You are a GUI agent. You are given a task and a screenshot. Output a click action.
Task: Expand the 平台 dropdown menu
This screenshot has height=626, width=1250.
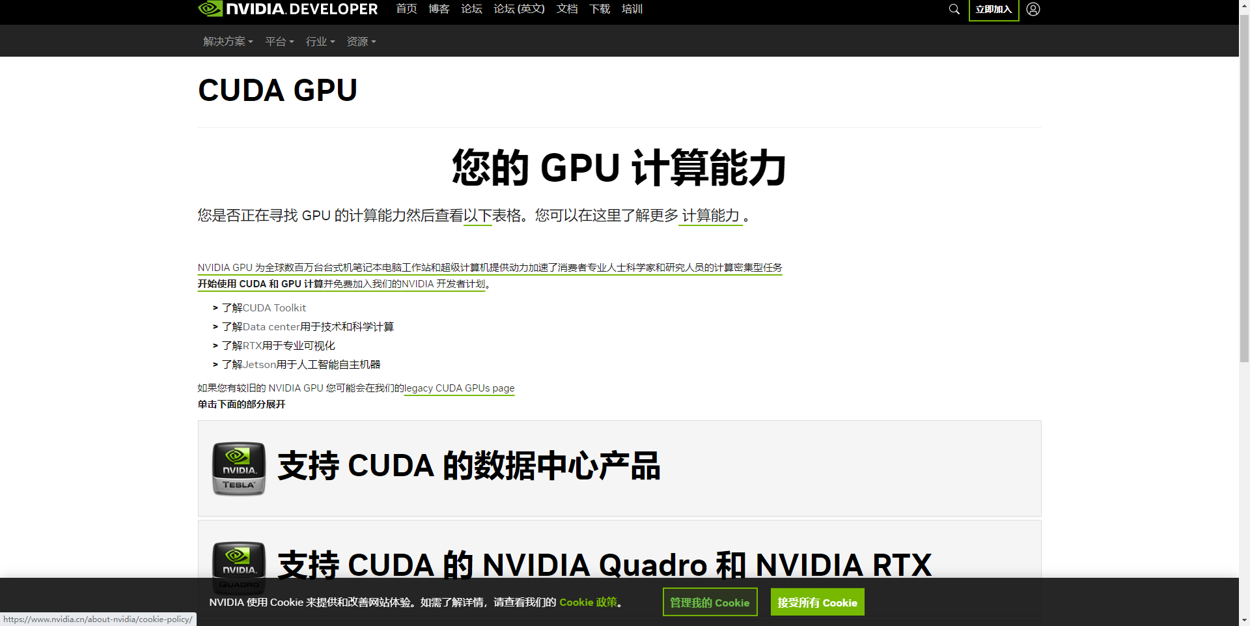point(279,41)
